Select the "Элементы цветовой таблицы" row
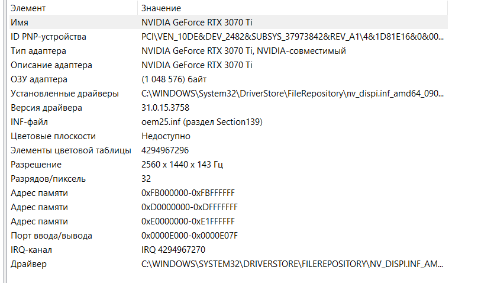Viewport: 494px width, 283px height. tap(71, 150)
